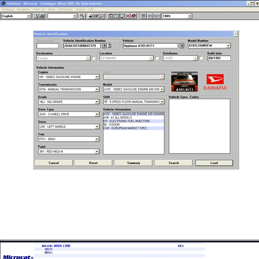Open the English language dropdown
The width and height of the screenshot is (259, 259).
point(29,16)
